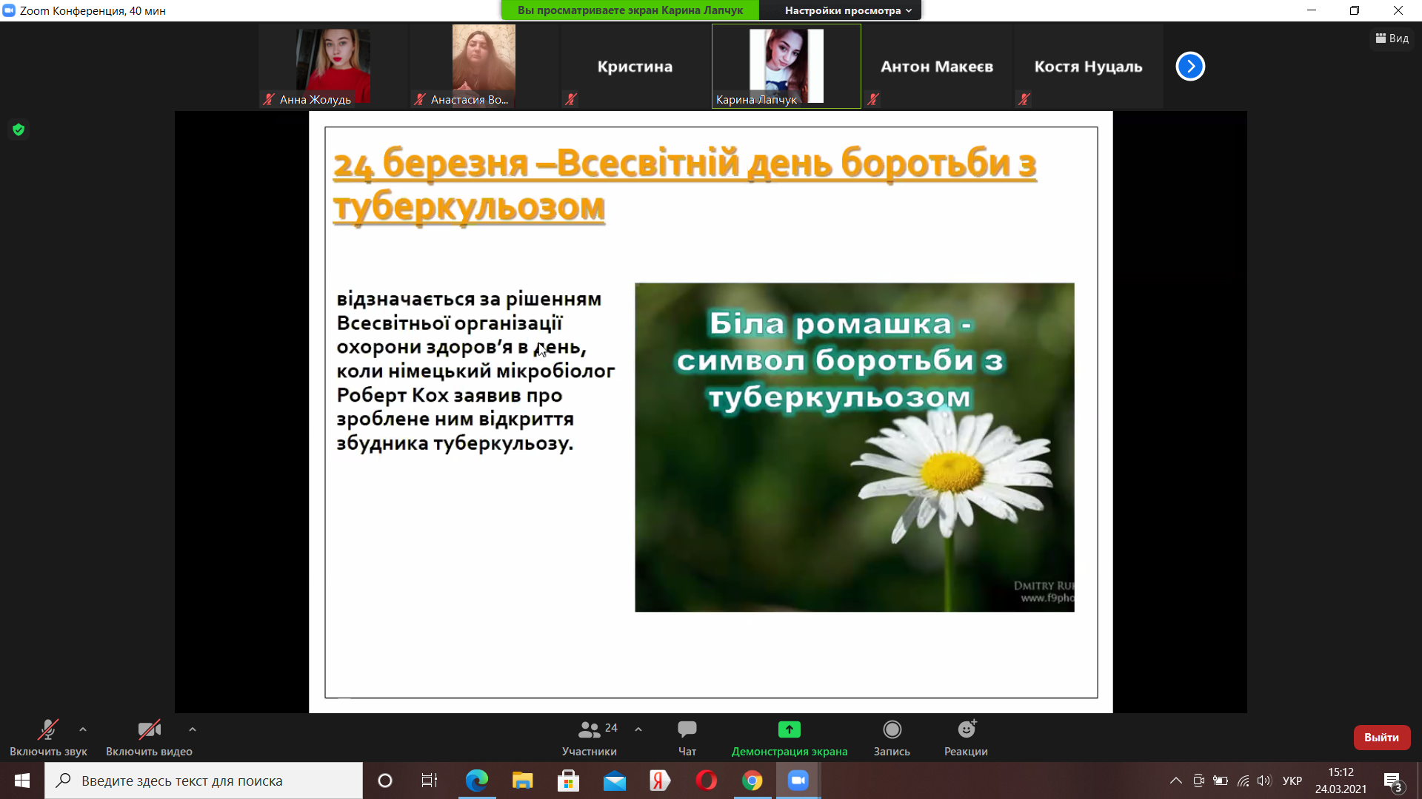Toggle the УКР keyboard language indicator
Image resolution: width=1422 pixels, height=799 pixels.
pos(1292,781)
